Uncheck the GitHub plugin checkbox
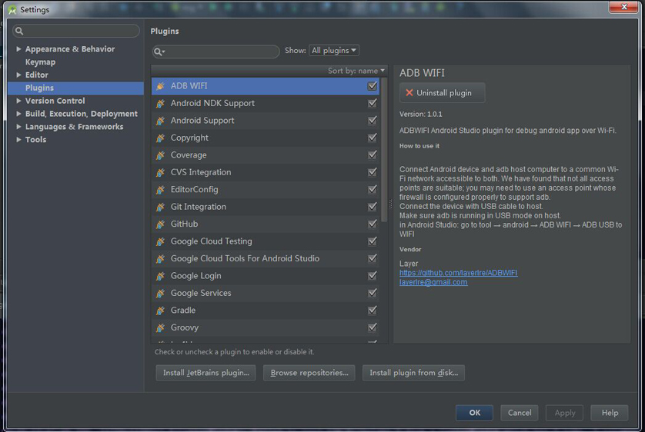This screenshot has width=645, height=432. 373,224
